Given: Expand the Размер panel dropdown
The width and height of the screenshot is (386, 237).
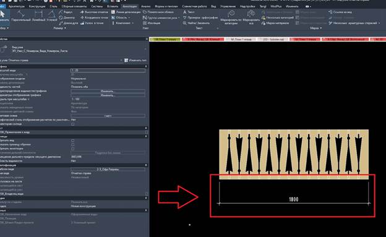Looking at the screenshot, I should (x=59, y=28).
